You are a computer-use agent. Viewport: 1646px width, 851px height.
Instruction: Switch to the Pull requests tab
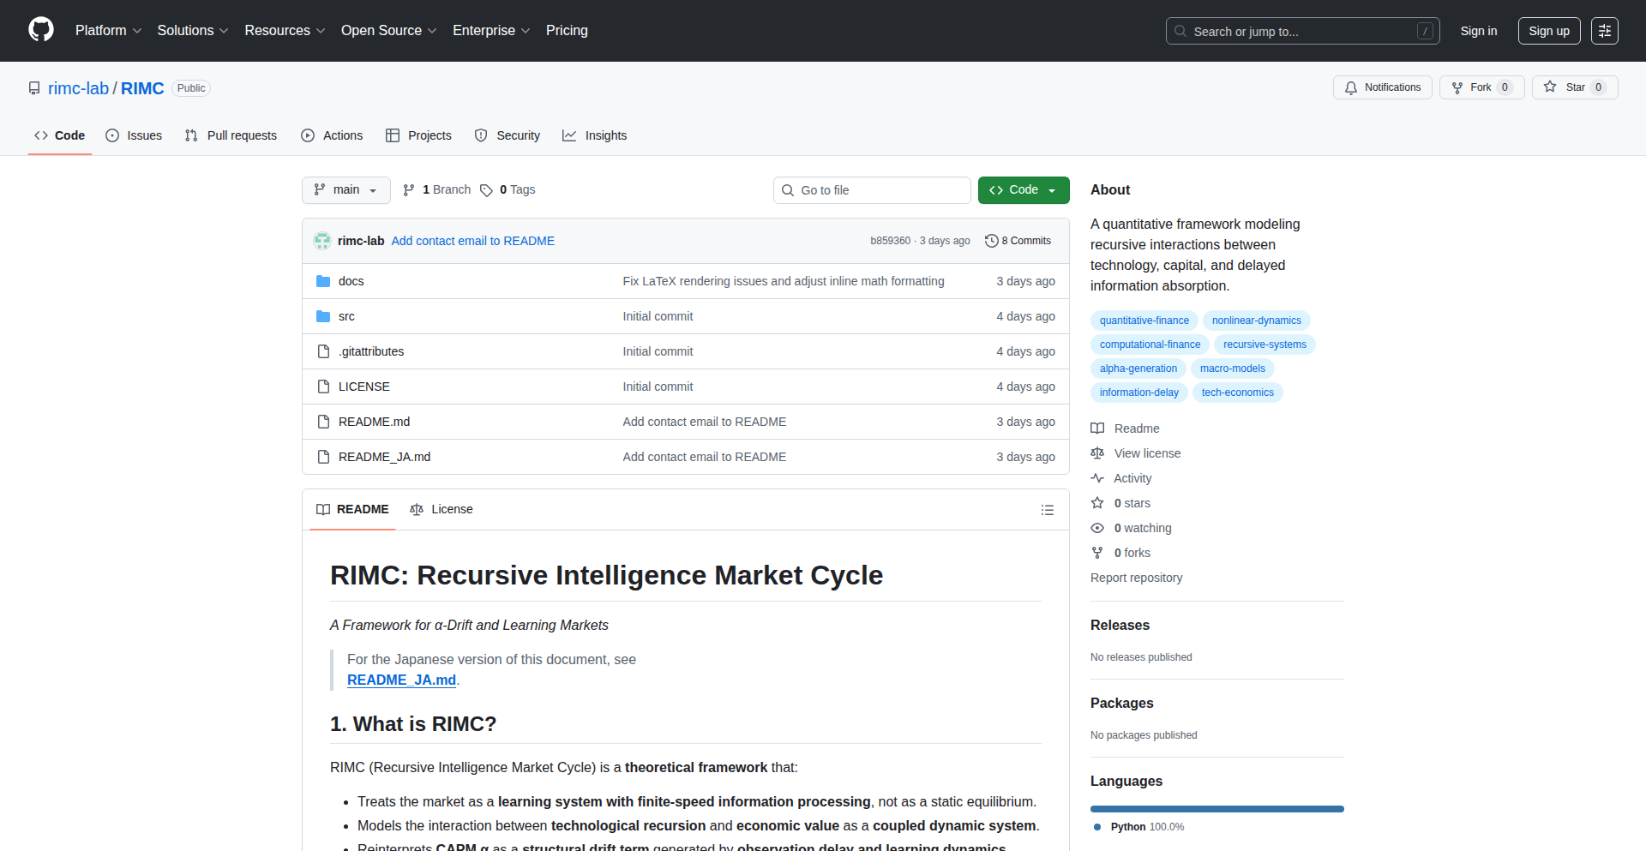[x=231, y=135]
